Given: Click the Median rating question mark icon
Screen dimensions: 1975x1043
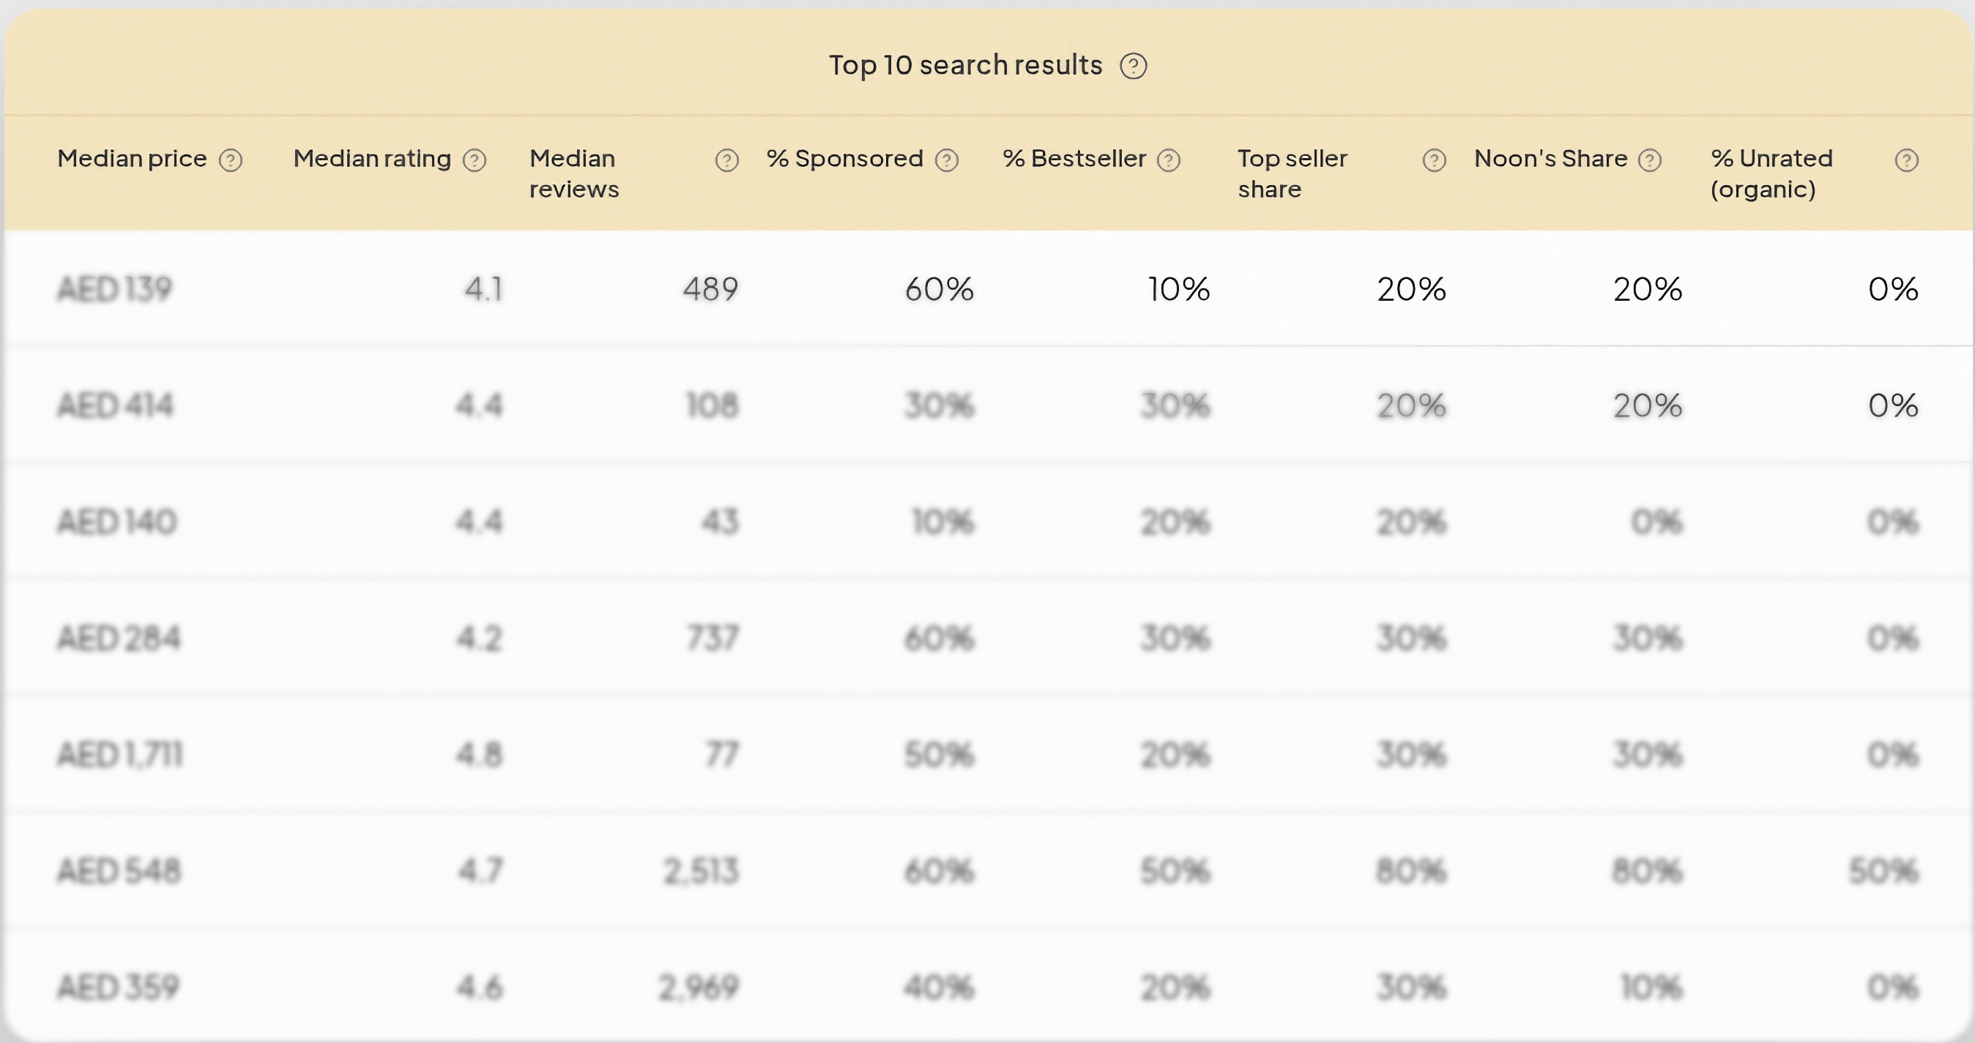Looking at the screenshot, I should pyautogui.click(x=475, y=160).
